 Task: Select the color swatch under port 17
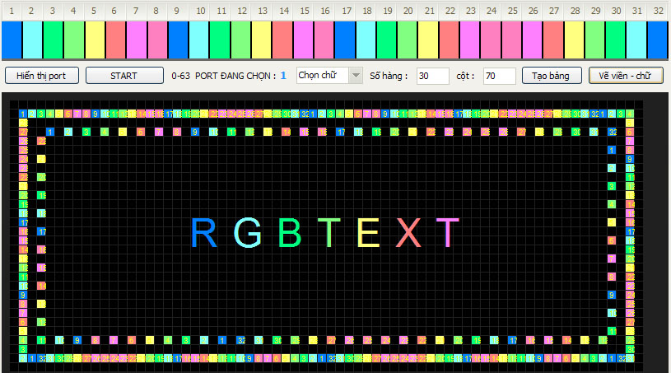point(345,39)
